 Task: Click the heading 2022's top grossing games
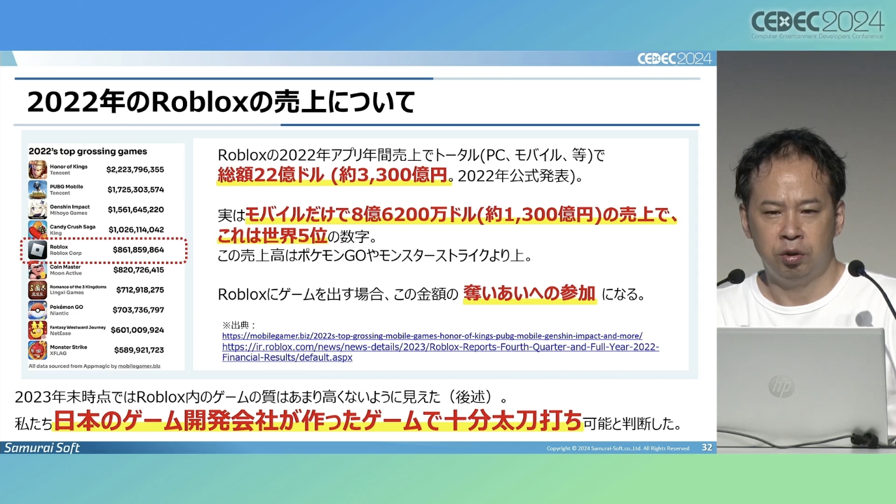[x=88, y=151]
